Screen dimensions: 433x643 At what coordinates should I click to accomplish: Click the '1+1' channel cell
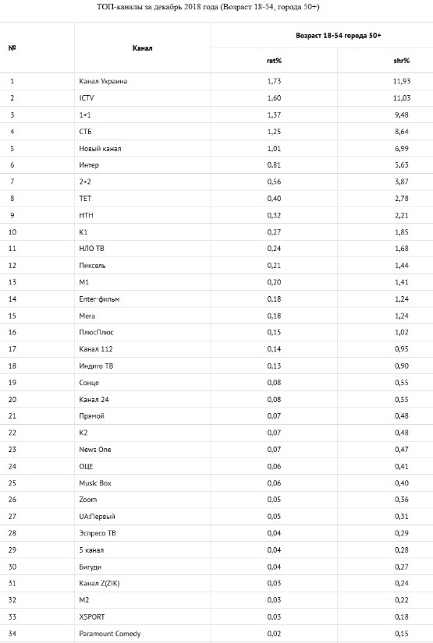point(85,115)
